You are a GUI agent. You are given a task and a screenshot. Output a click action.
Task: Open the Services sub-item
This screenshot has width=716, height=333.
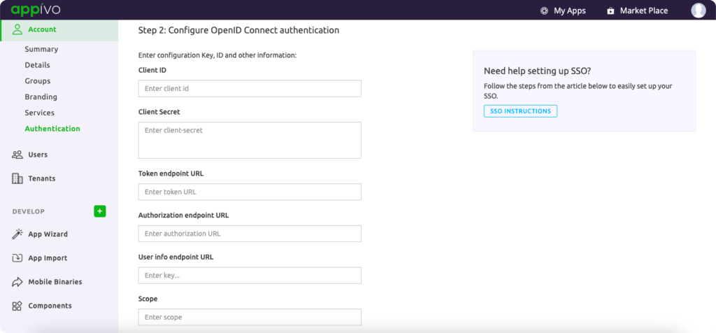(x=40, y=113)
